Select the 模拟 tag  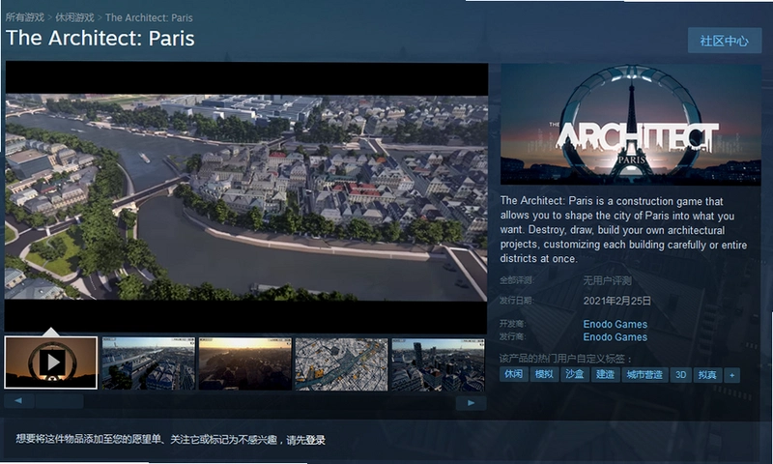point(544,374)
